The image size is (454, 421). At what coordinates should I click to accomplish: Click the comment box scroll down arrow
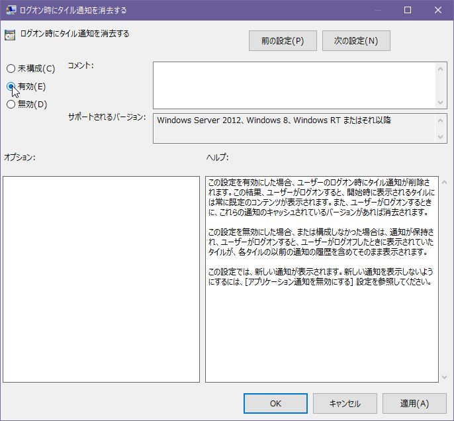[440, 103]
